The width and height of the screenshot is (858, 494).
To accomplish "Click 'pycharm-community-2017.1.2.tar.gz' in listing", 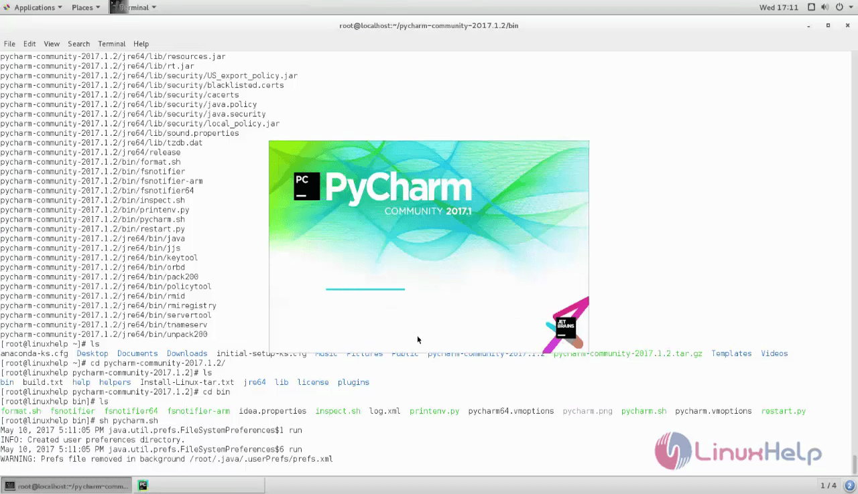I will 628,353.
